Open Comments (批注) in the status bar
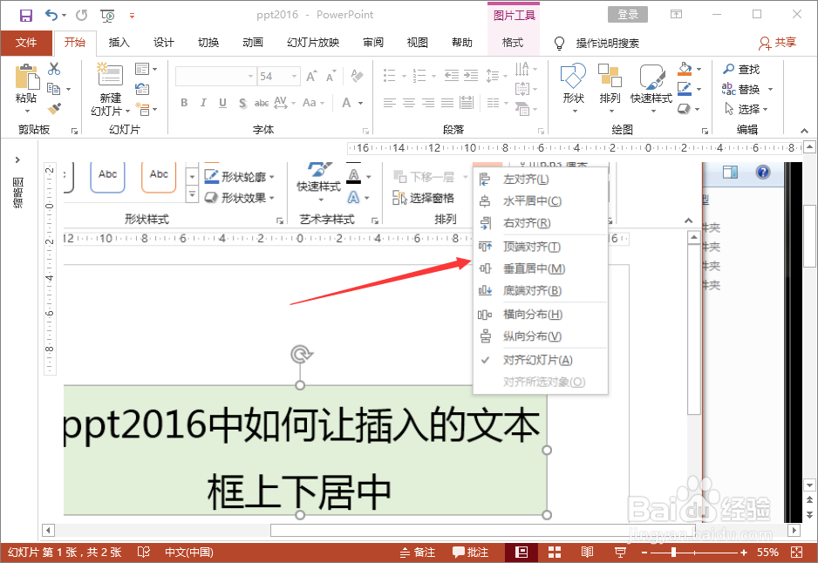The image size is (818, 563). coord(471,552)
